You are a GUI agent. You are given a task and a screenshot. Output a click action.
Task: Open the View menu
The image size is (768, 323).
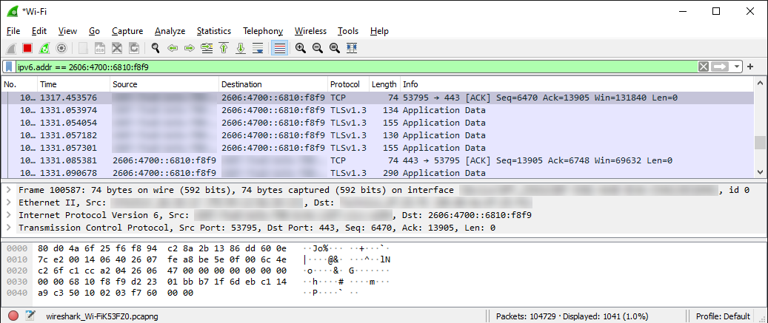coord(67,31)
